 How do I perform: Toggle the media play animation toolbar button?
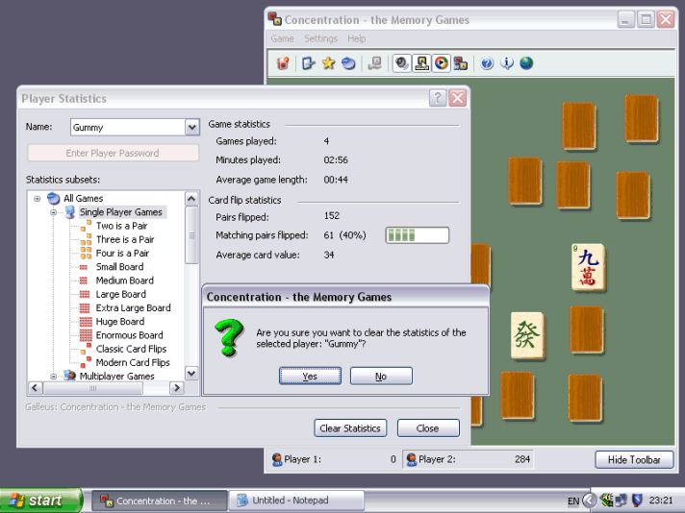click(442, 63)
